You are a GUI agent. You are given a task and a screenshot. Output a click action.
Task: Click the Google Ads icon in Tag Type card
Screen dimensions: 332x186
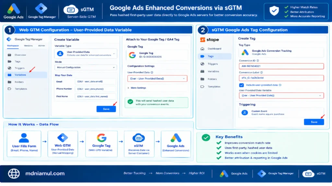click(245, 52)
